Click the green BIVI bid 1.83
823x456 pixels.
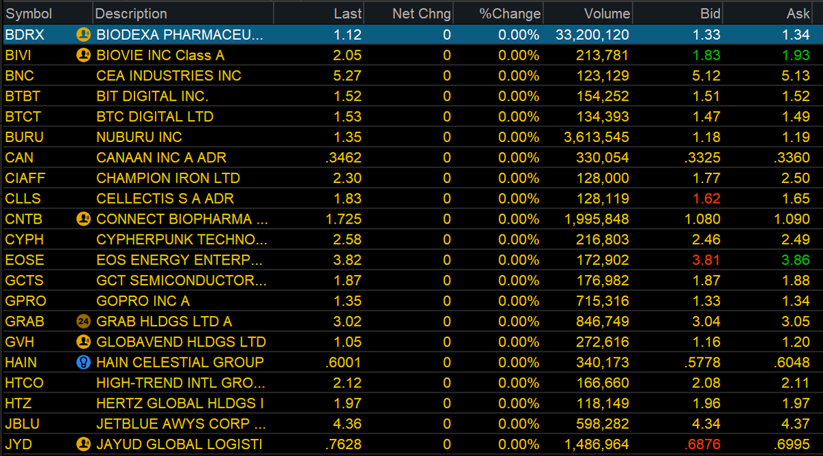(x=706, y=55)
